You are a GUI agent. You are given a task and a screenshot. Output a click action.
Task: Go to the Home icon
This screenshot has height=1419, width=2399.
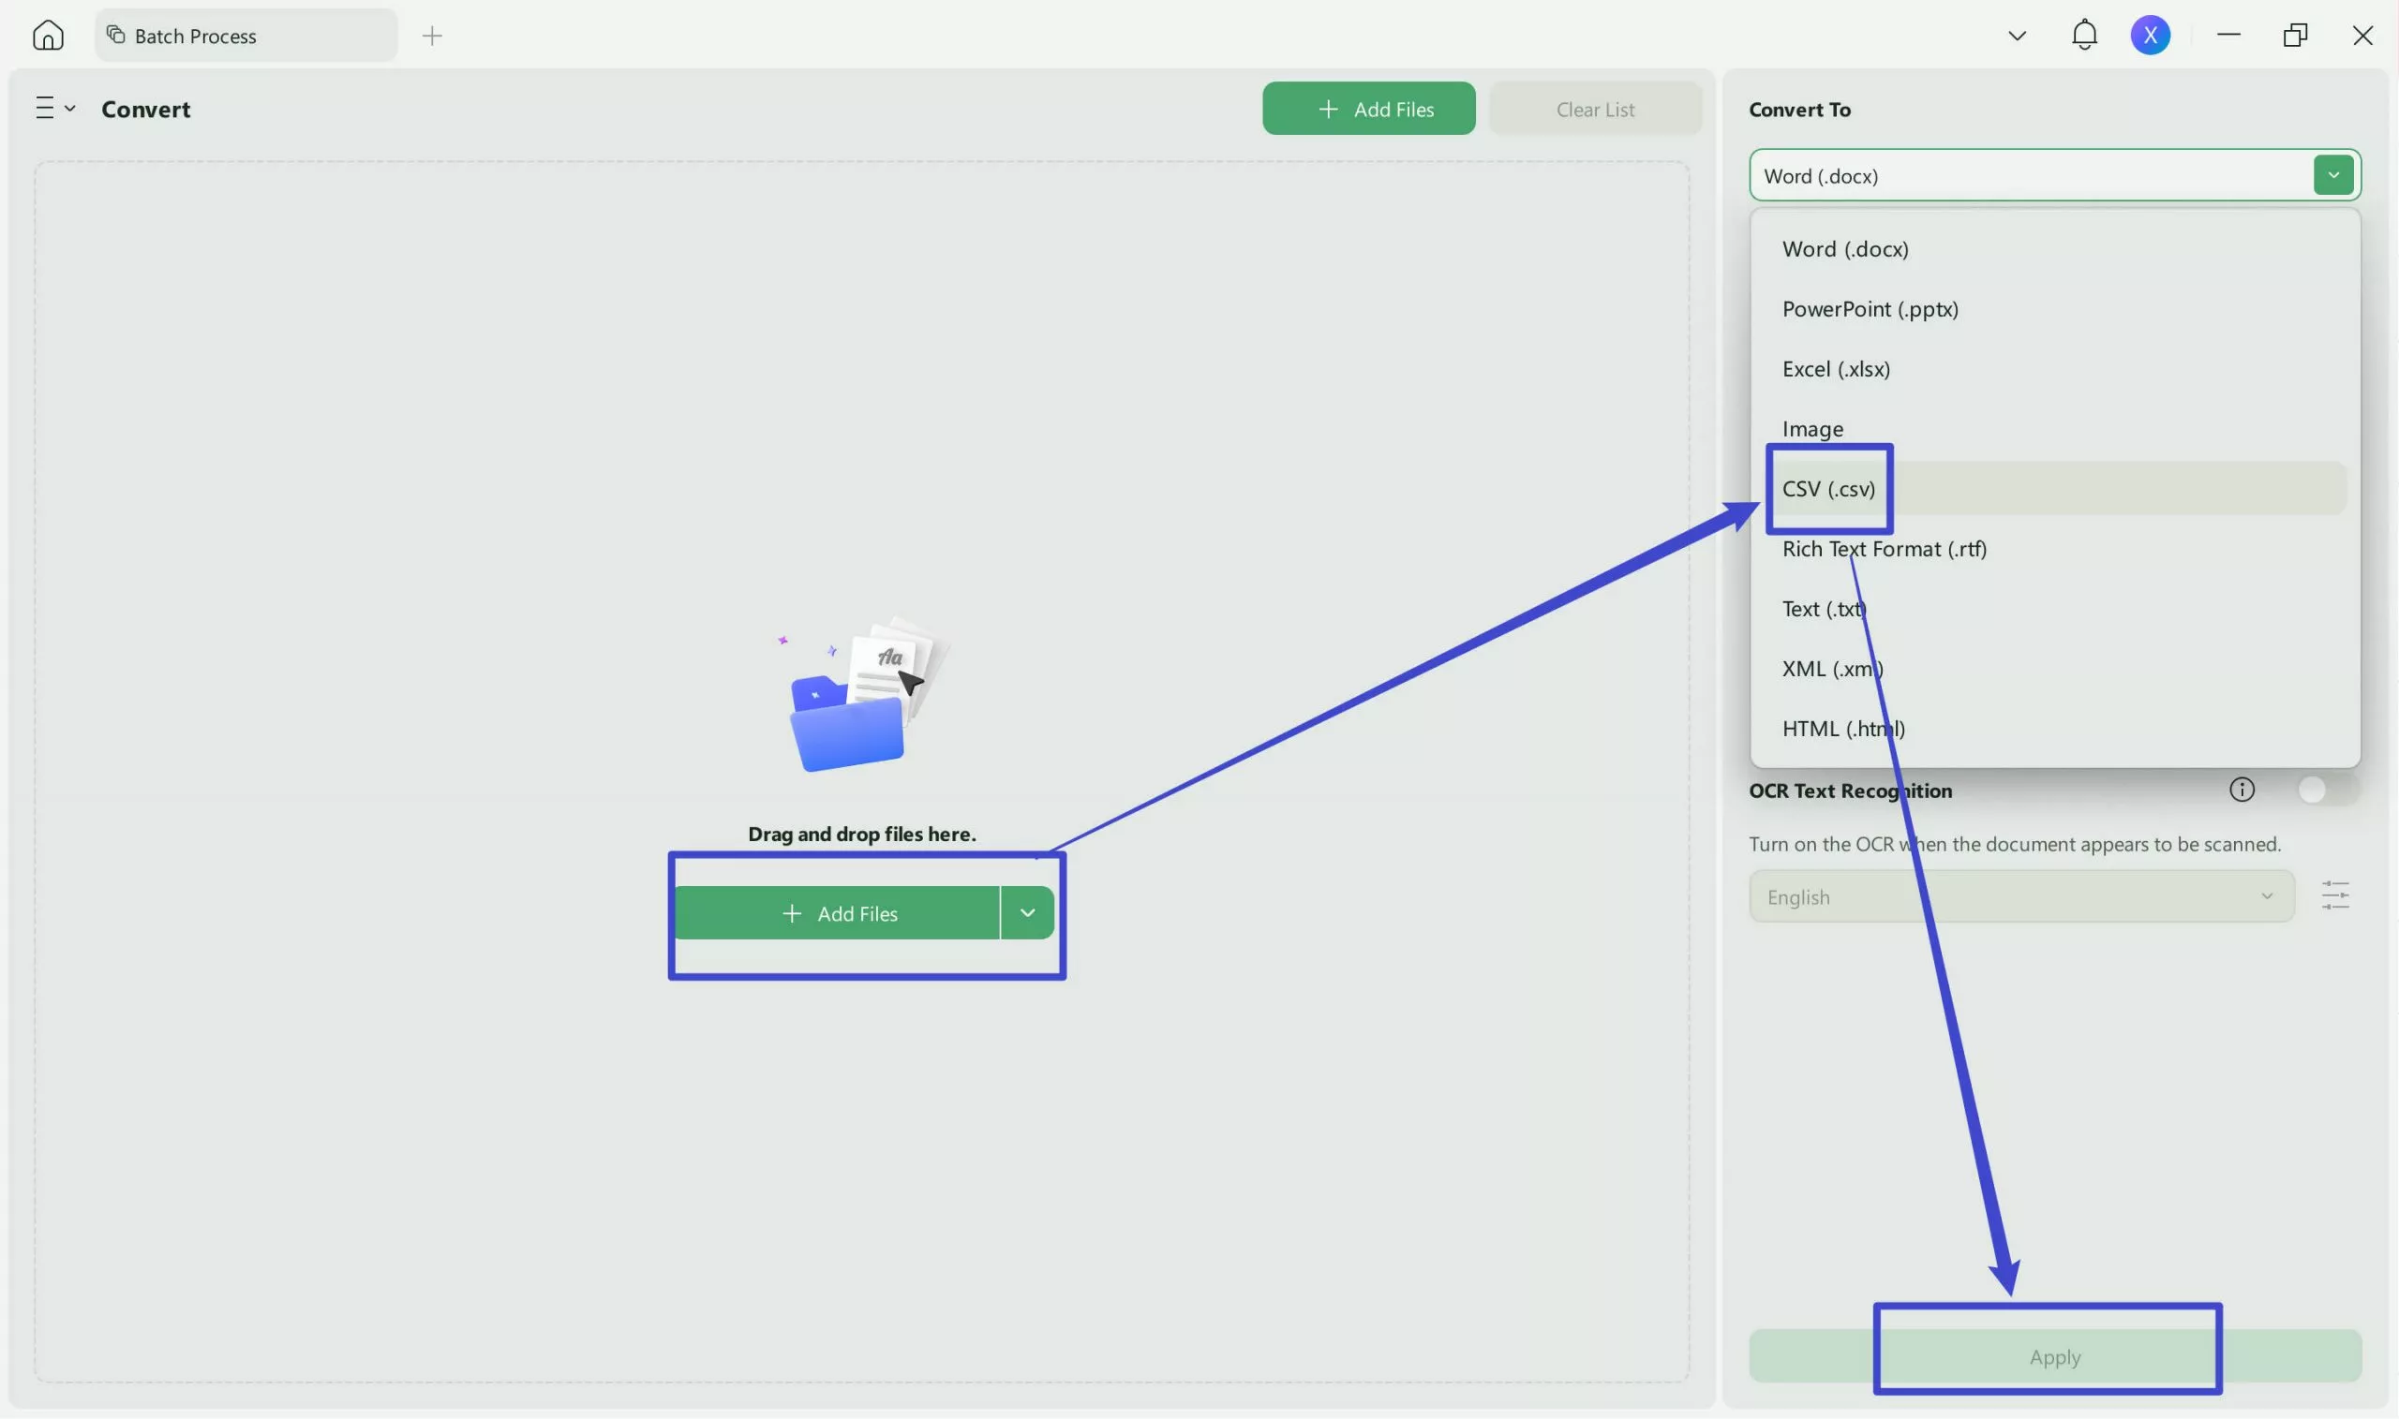click(x=47, y=36)
